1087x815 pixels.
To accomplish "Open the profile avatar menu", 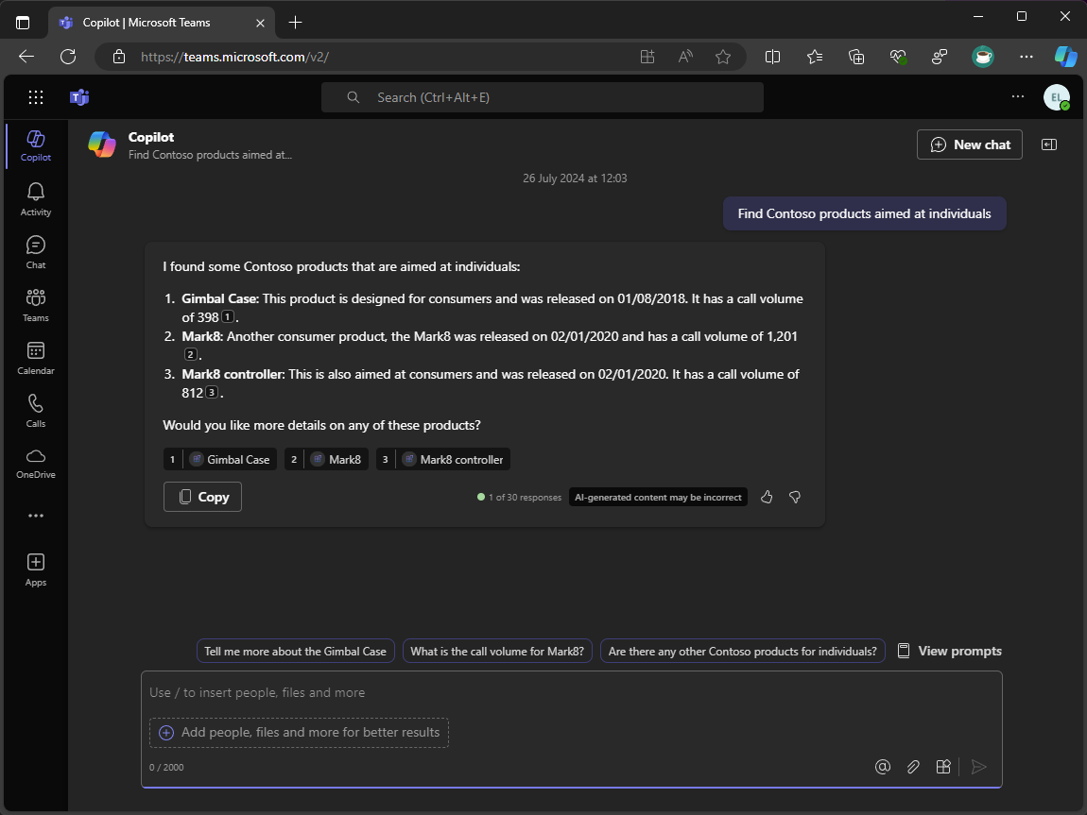I will 1057,97.
